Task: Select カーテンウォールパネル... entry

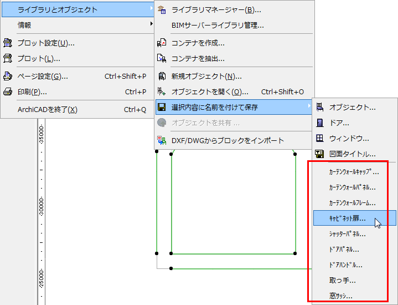Action: pyautogui.click(x=355, y=187)
